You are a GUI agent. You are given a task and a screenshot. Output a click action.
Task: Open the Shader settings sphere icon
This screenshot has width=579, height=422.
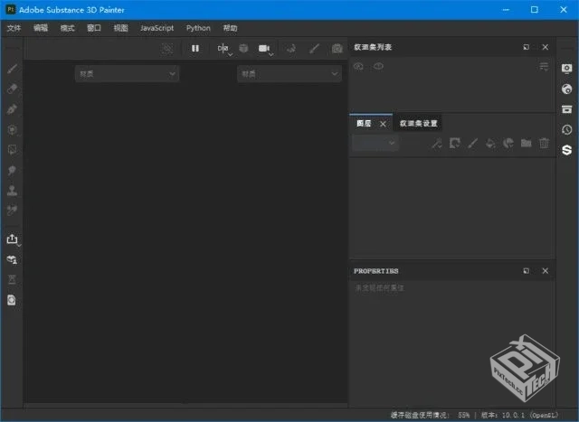pyautogui.click(x=566, y=89)
